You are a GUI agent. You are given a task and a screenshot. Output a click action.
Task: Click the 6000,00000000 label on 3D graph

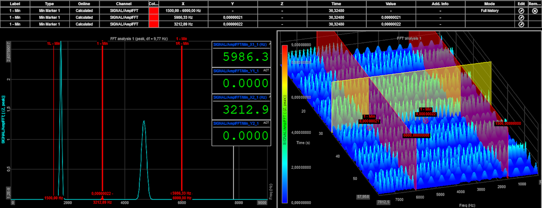417,135
